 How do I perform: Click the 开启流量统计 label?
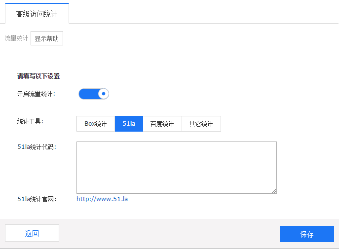36,94
